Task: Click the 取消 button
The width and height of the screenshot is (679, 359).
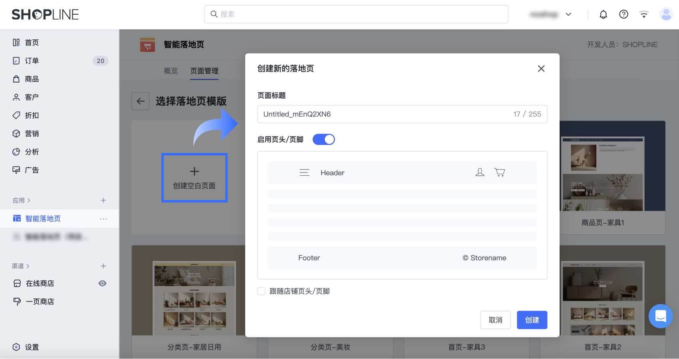Action: [495, 320]
